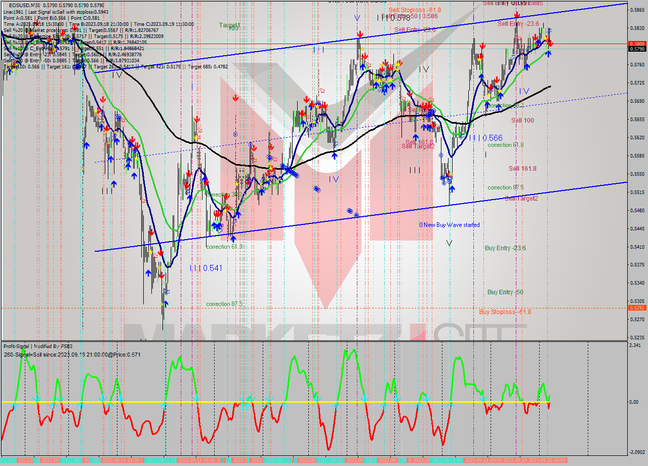
Task: Click the 'I I I 0.541' wave label
Action: (206, 268)
